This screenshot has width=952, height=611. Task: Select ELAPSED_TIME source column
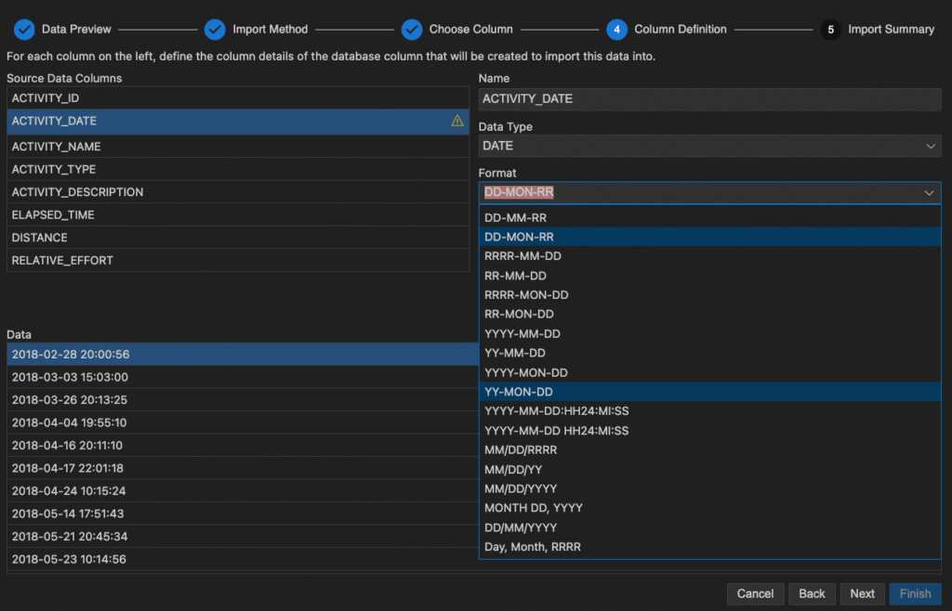point(237,214)
